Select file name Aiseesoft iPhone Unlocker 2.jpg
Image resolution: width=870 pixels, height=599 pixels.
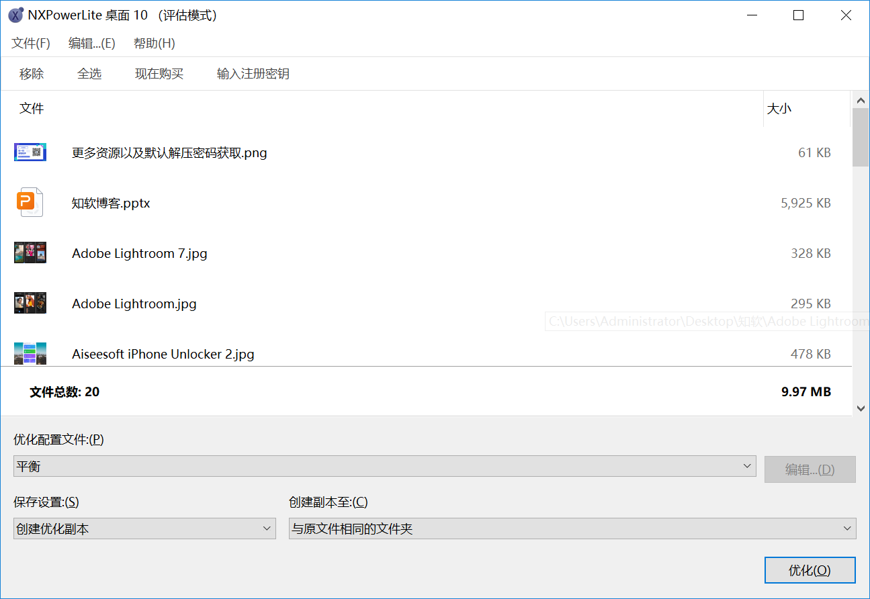click(163, 355)
